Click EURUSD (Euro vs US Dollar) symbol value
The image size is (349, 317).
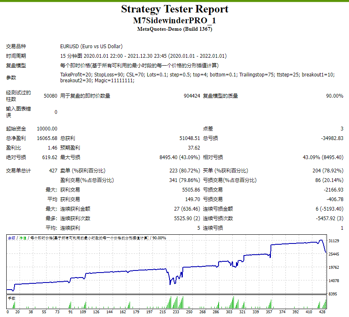(x=91, y=46)
